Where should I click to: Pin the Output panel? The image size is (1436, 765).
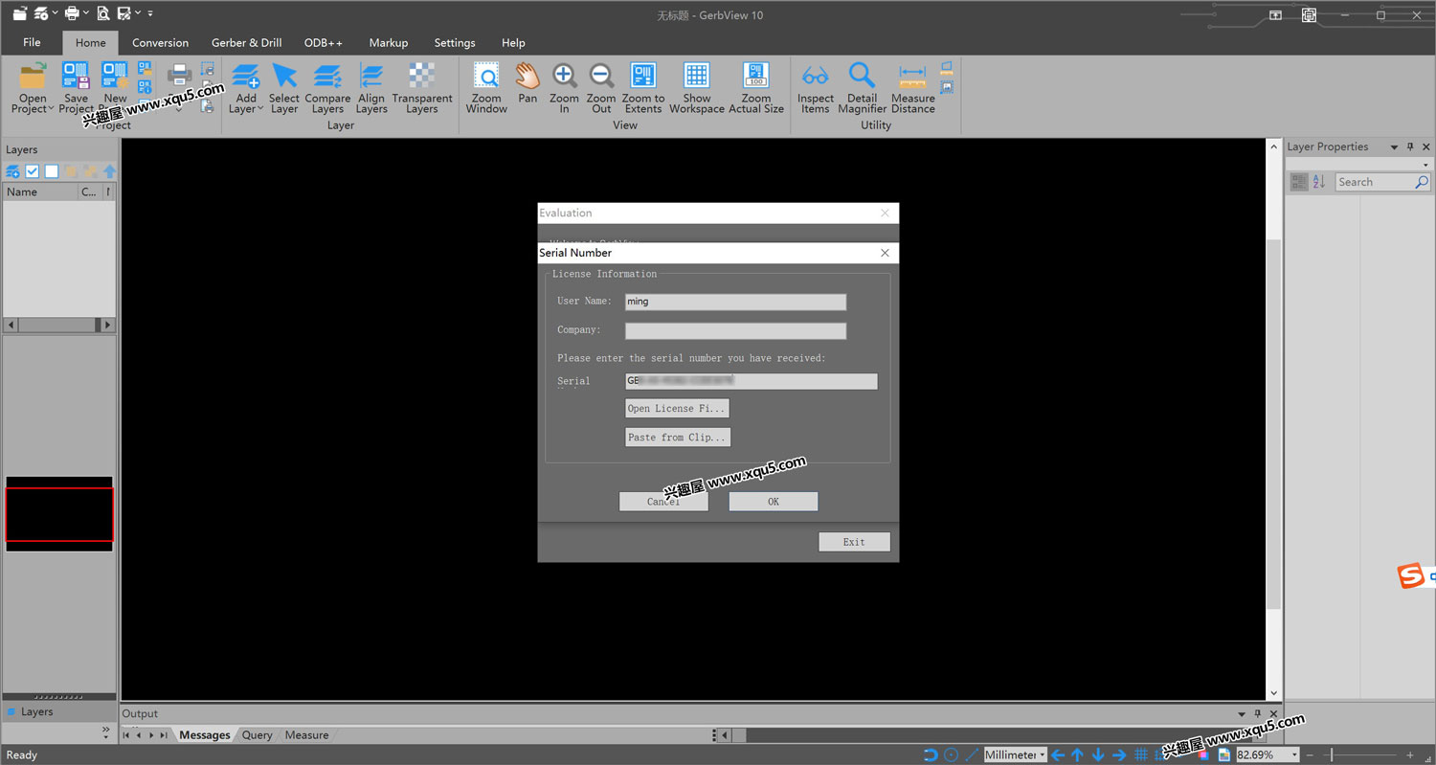coord(1258,713)
